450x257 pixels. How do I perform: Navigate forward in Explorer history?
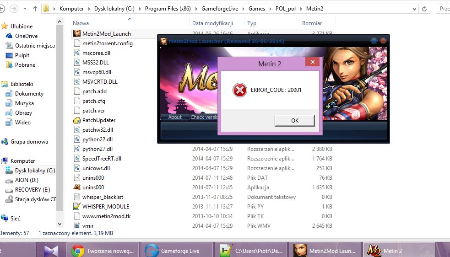14,9
